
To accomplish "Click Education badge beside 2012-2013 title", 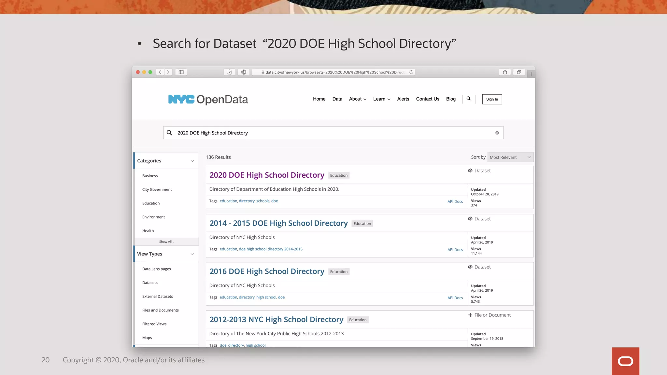I will 358,320.
